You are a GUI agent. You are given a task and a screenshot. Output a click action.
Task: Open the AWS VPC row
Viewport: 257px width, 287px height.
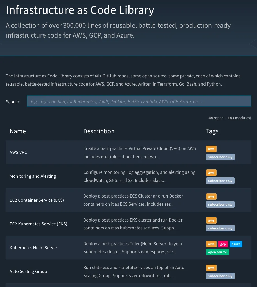128,152
